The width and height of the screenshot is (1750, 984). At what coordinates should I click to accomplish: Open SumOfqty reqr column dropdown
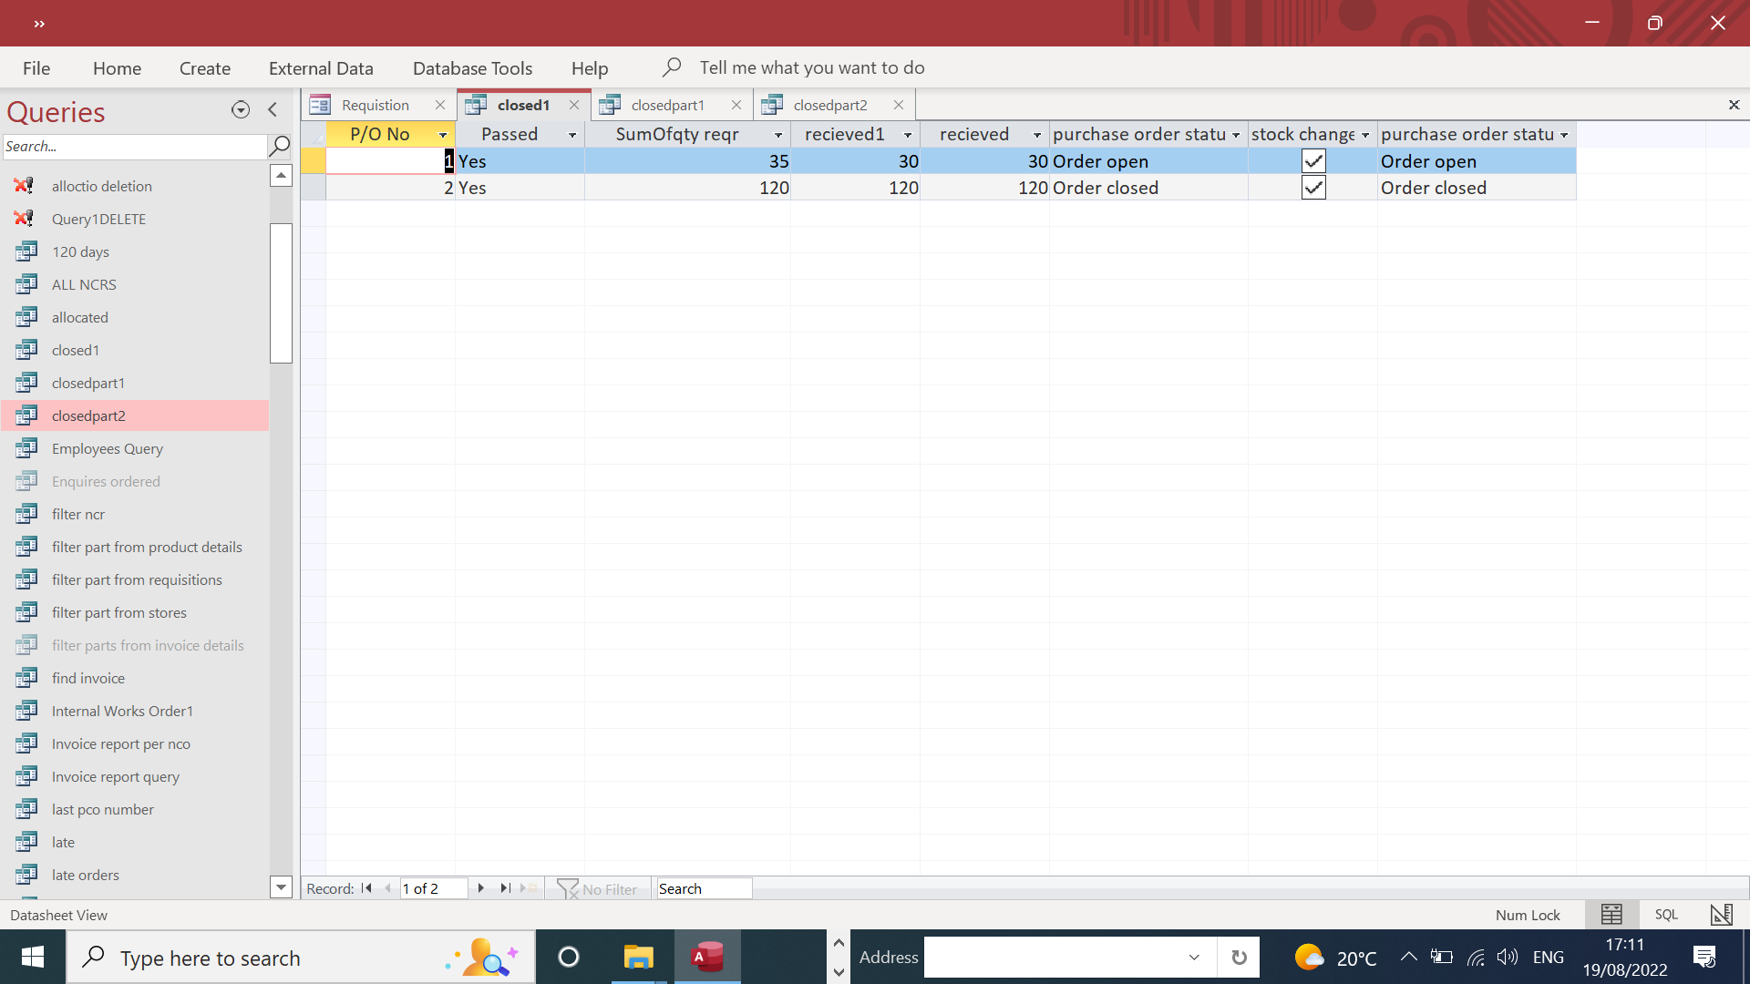[778, 135]
